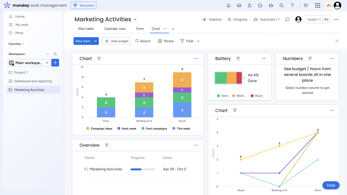This screenshot has height=195, width=347.
Task: Collapse the board header using the chevron
Action: point(337,41)
